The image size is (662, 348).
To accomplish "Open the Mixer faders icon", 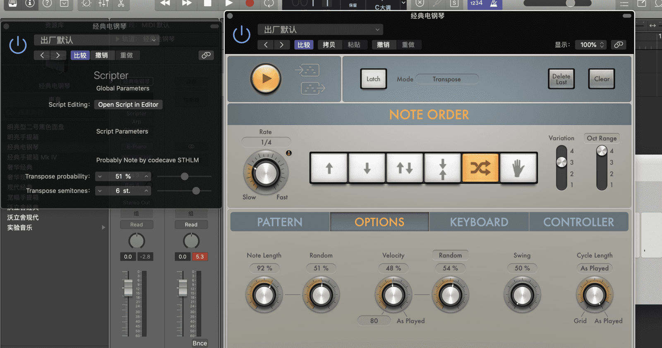I will pyautogui.click(x=103, y=3).
